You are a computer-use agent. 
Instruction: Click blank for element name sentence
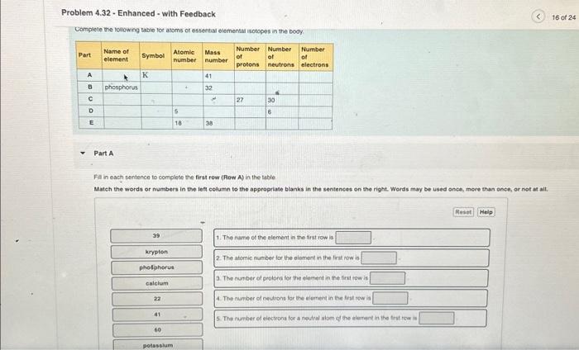point(353,238)
